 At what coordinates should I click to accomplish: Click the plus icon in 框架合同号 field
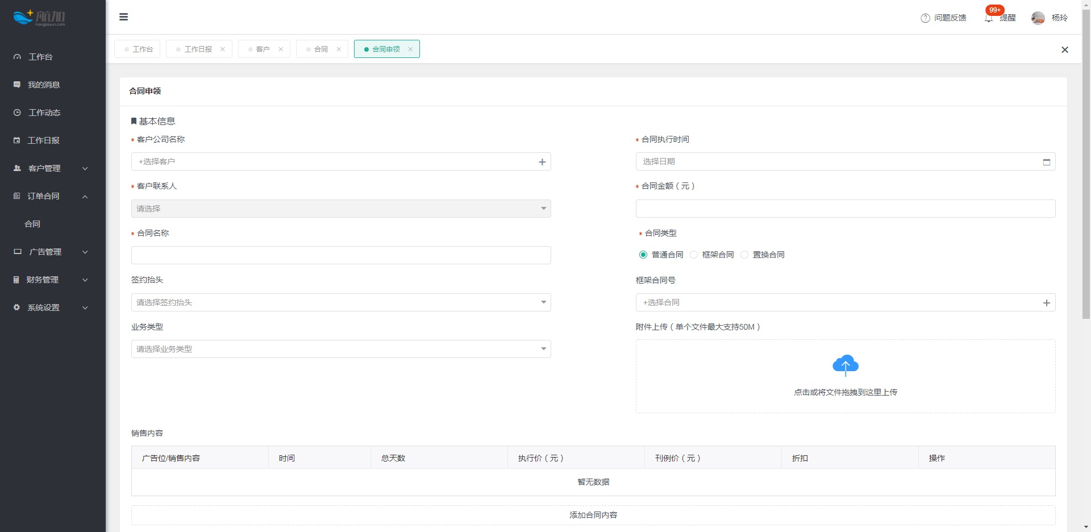1047,303
